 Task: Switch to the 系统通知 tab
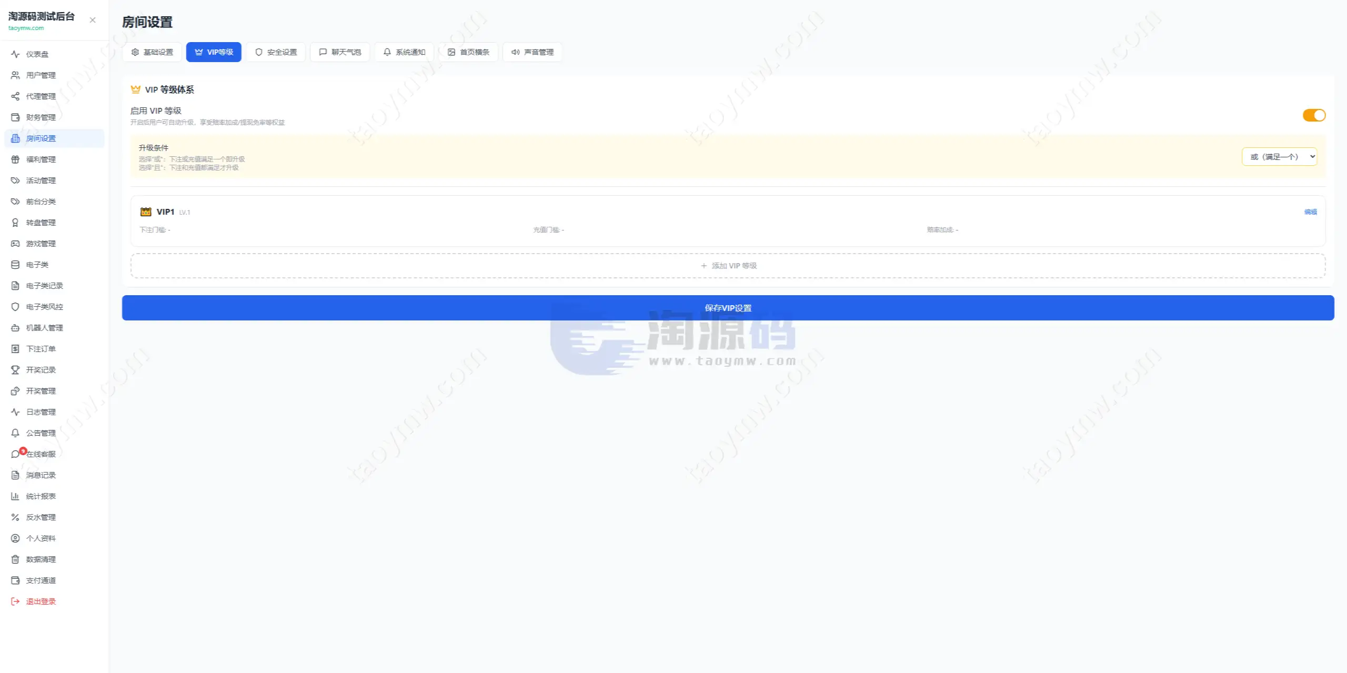pyautogui.click(x=404, y=52)
